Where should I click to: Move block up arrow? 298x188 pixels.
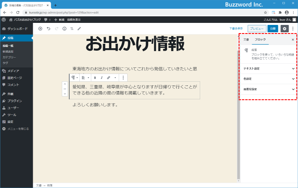[65, 84]
